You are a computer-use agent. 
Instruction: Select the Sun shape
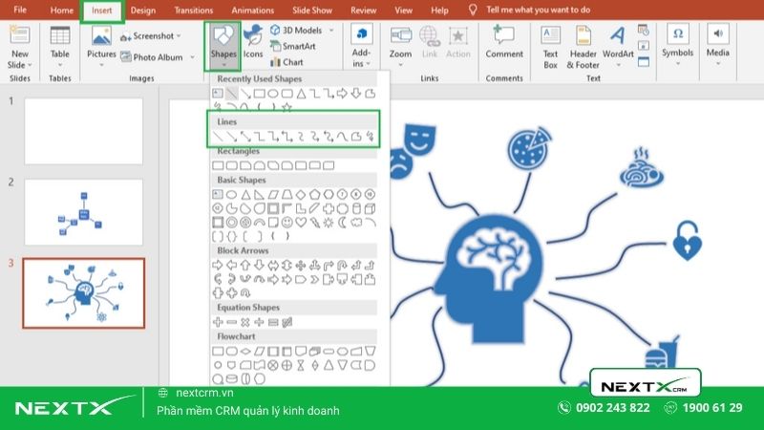tap(329, 223)
